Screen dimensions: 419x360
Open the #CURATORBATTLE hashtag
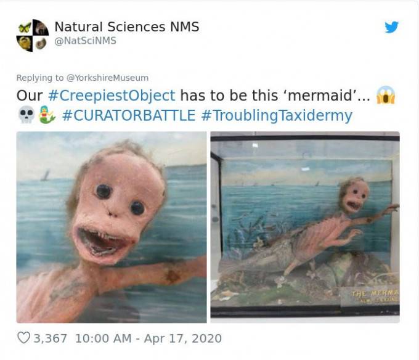(x=129, y=115)
